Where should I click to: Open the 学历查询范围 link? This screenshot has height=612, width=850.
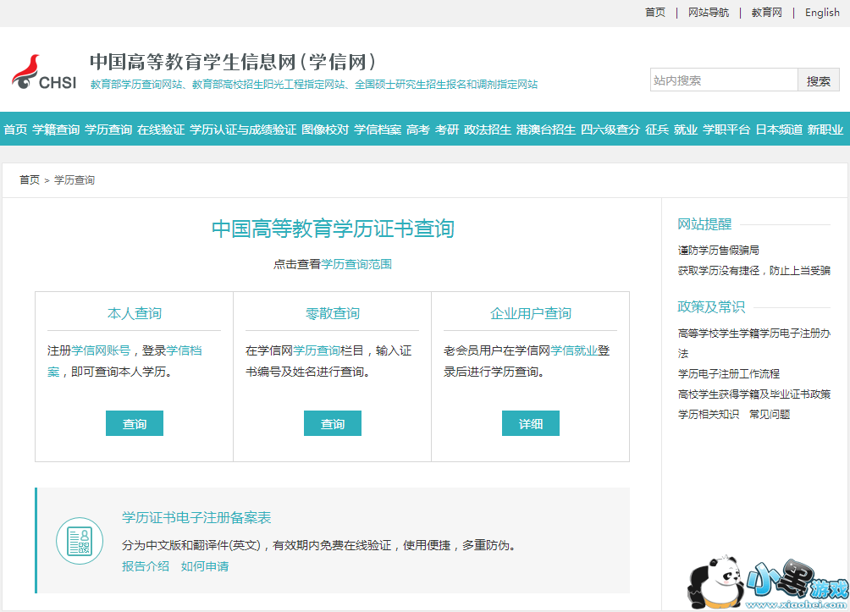point(356,264)
